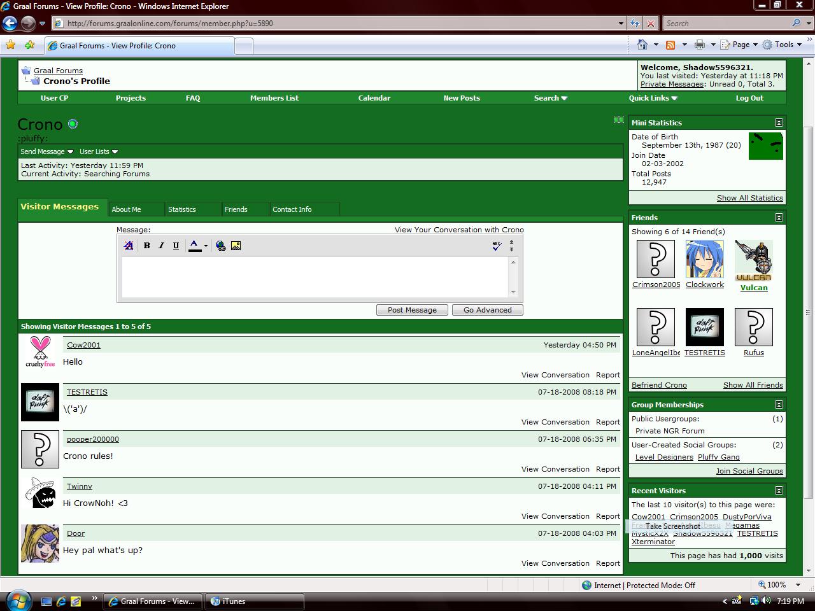Open the Internet Explorer quick launch icon
The image size is (815, 611).
point(61,601)
